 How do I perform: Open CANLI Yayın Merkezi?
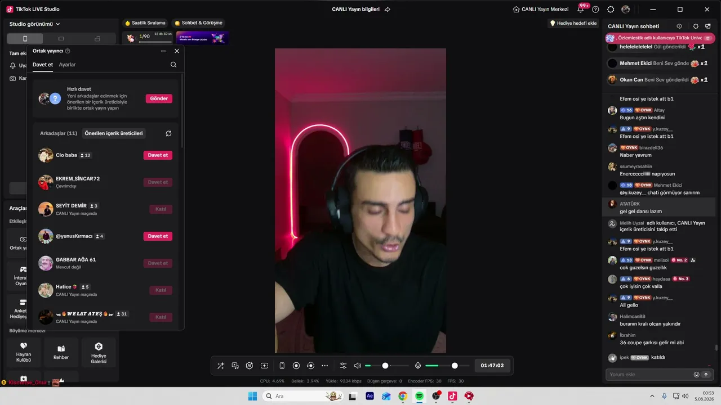tap(541, 10)
